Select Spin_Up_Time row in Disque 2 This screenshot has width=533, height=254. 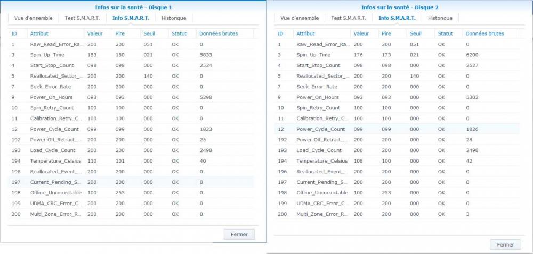click(x=398, y=55)
